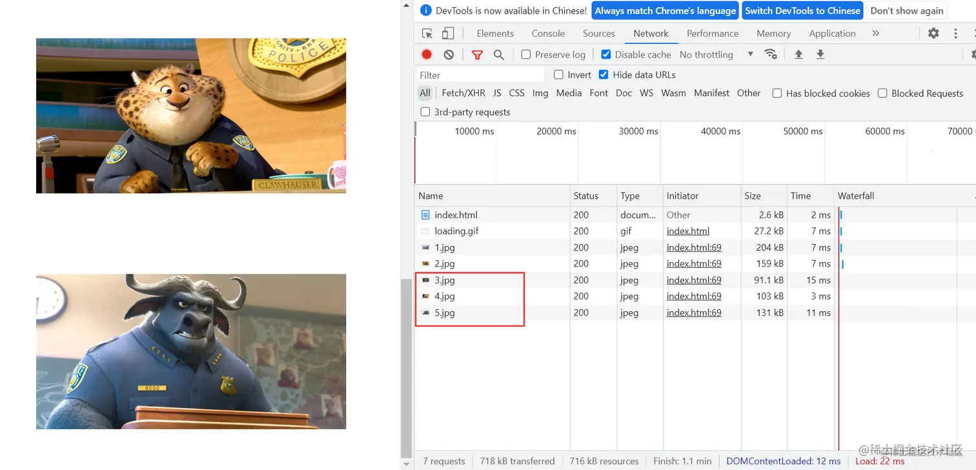Open the Application tab
Screen dimensions: 976x470
tap(832, 34)
